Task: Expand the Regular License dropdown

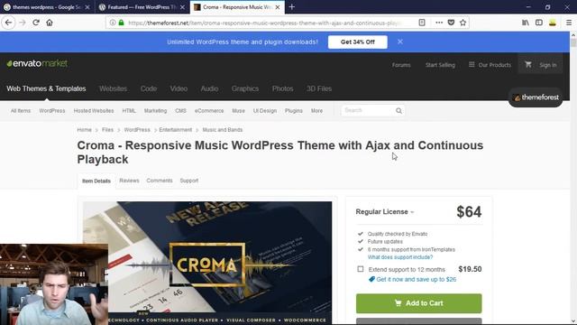Action: (385, 212)
